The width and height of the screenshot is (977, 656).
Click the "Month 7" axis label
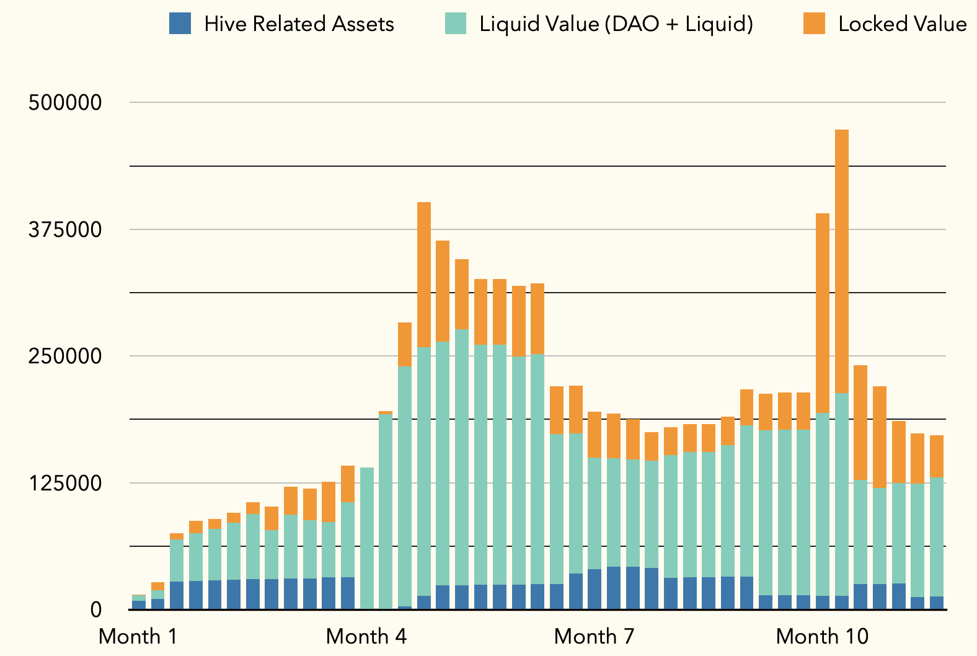point(595,636)
